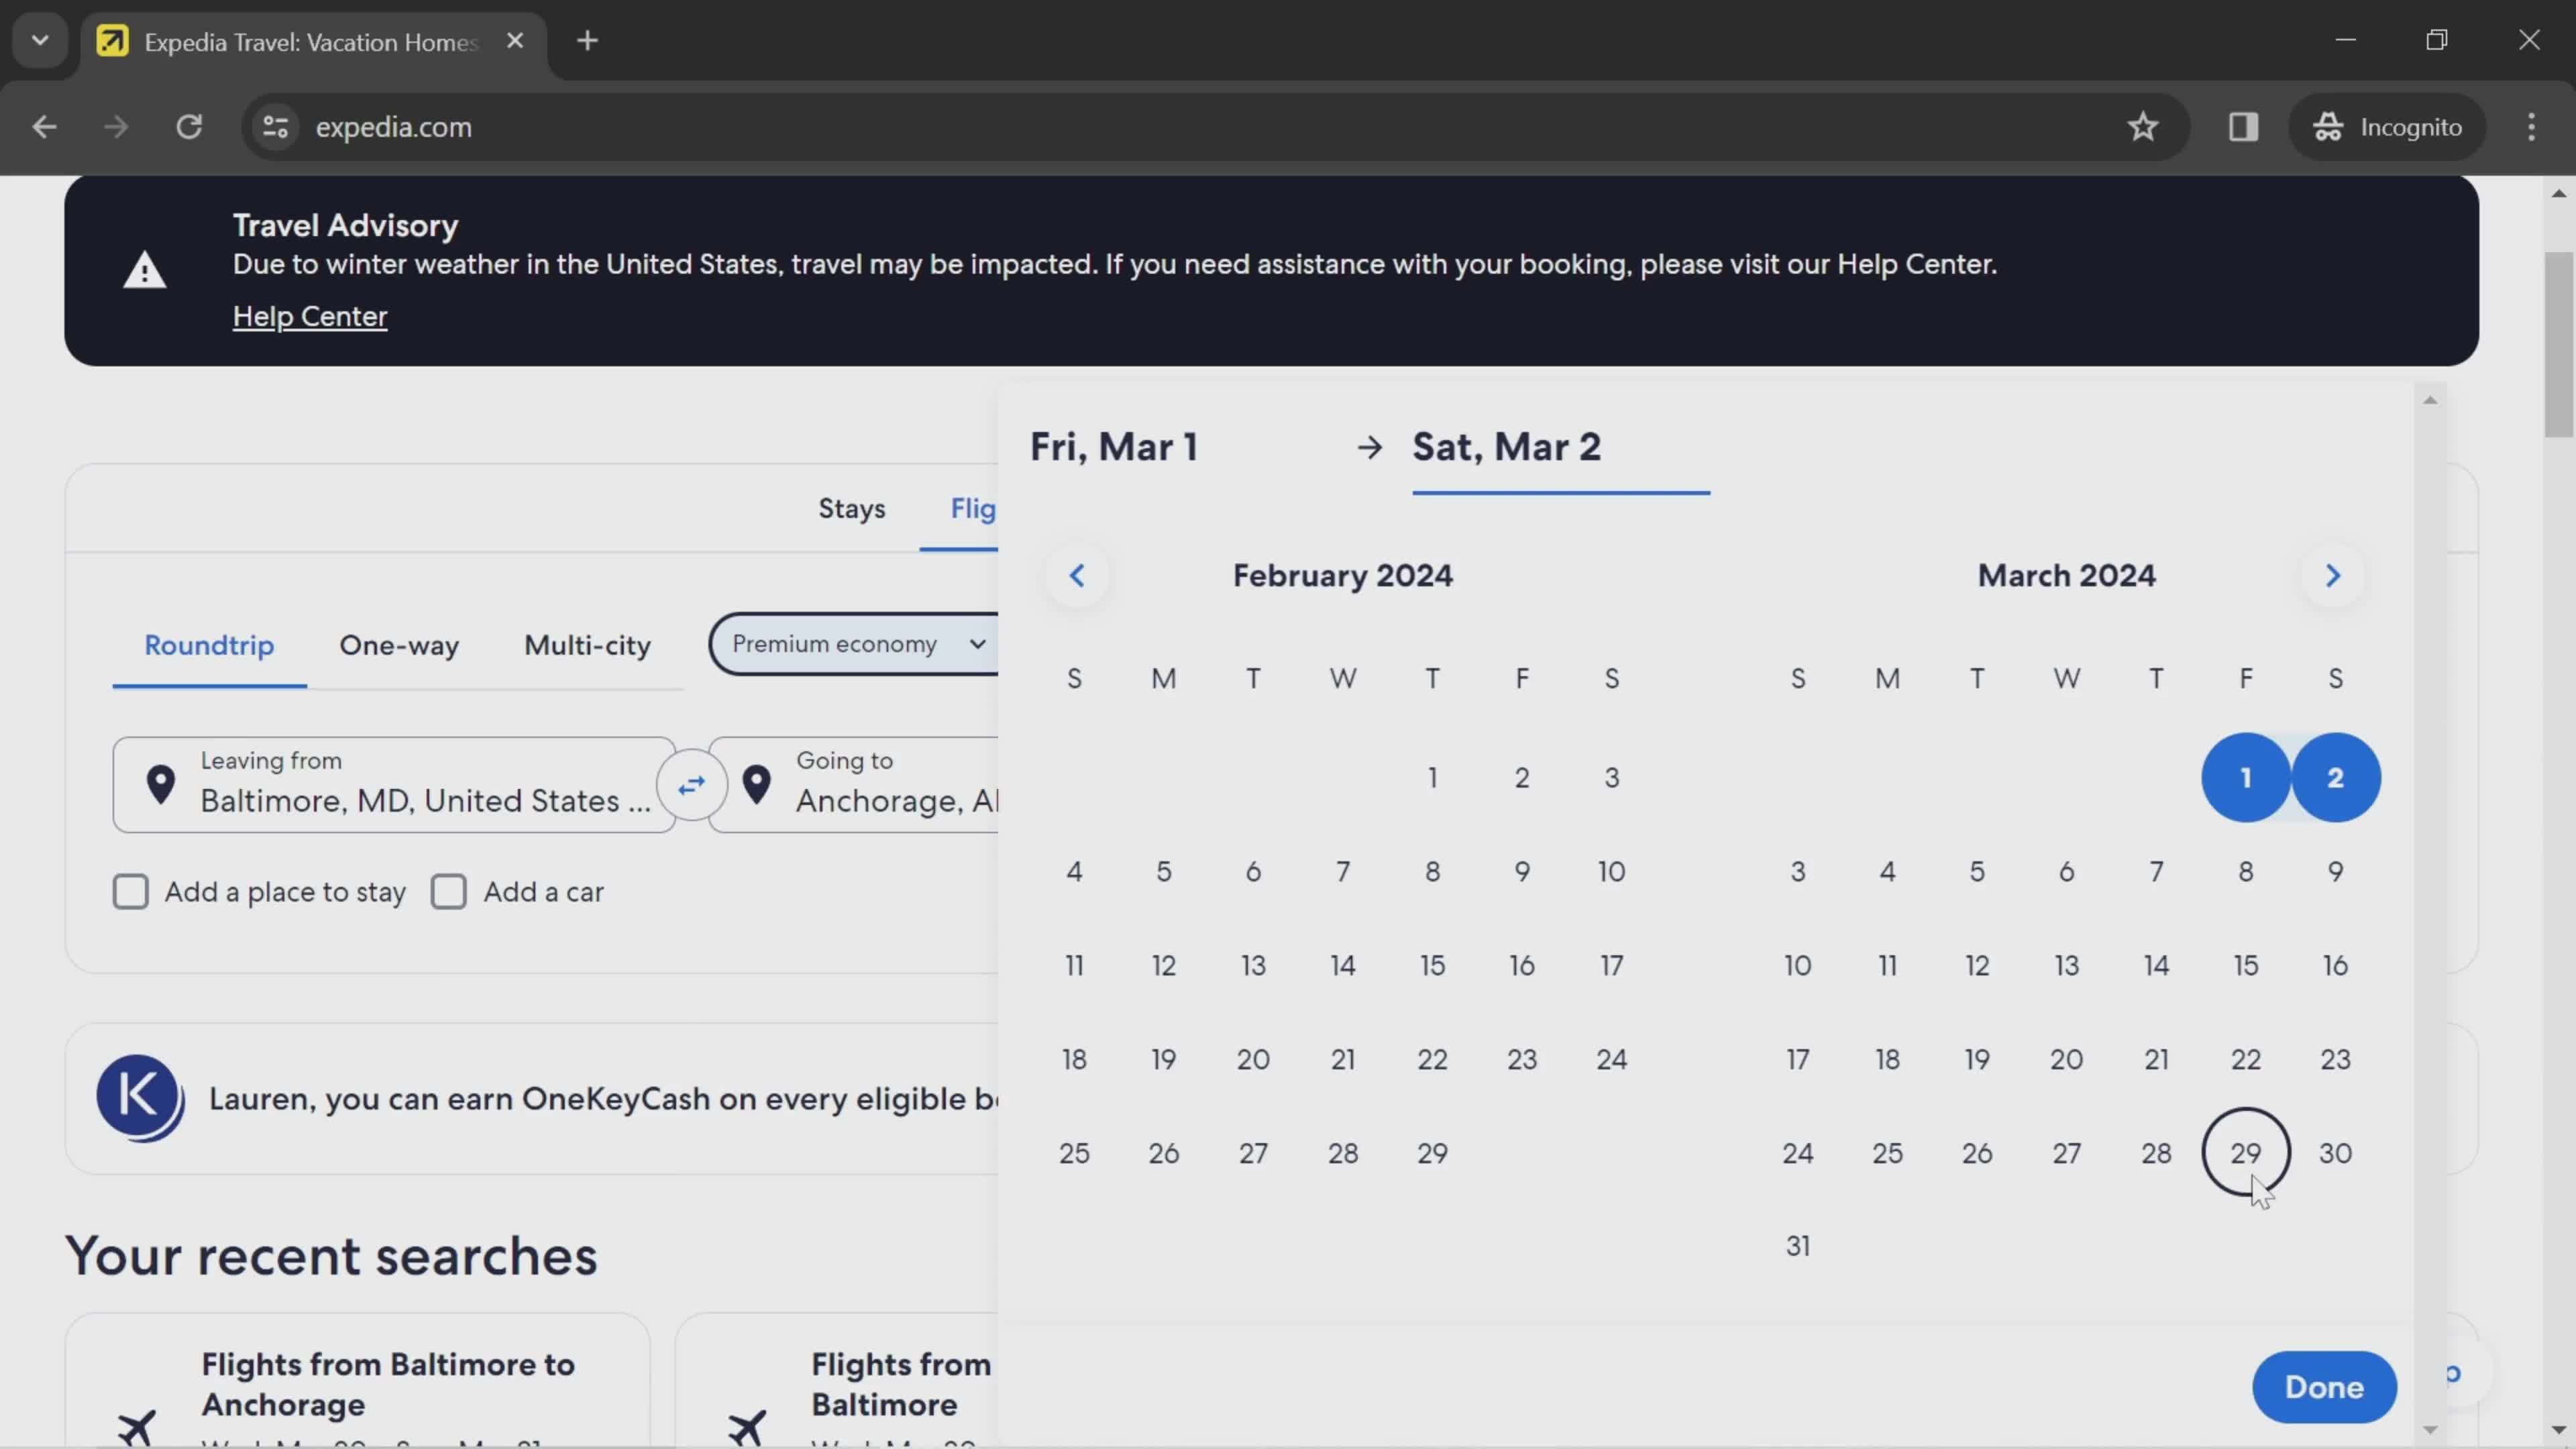Click the calendar popup scroll-up arrow
Screen dimensions: 2576x1449
(x=2430, y=400)
